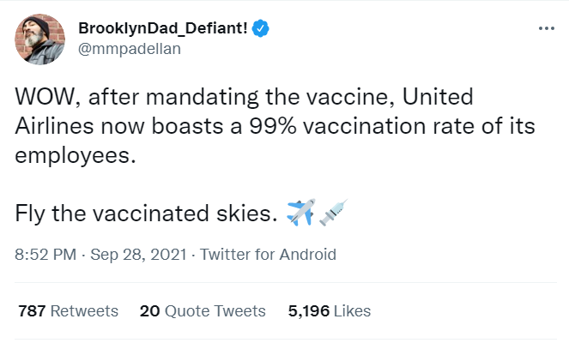Open the @mmpadellan handle link
This screenshot has height=343, width=569.
pyautogui.click(x=130, y=48)
